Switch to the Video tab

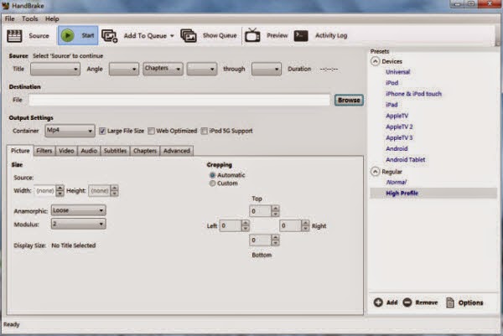(66, 151)
